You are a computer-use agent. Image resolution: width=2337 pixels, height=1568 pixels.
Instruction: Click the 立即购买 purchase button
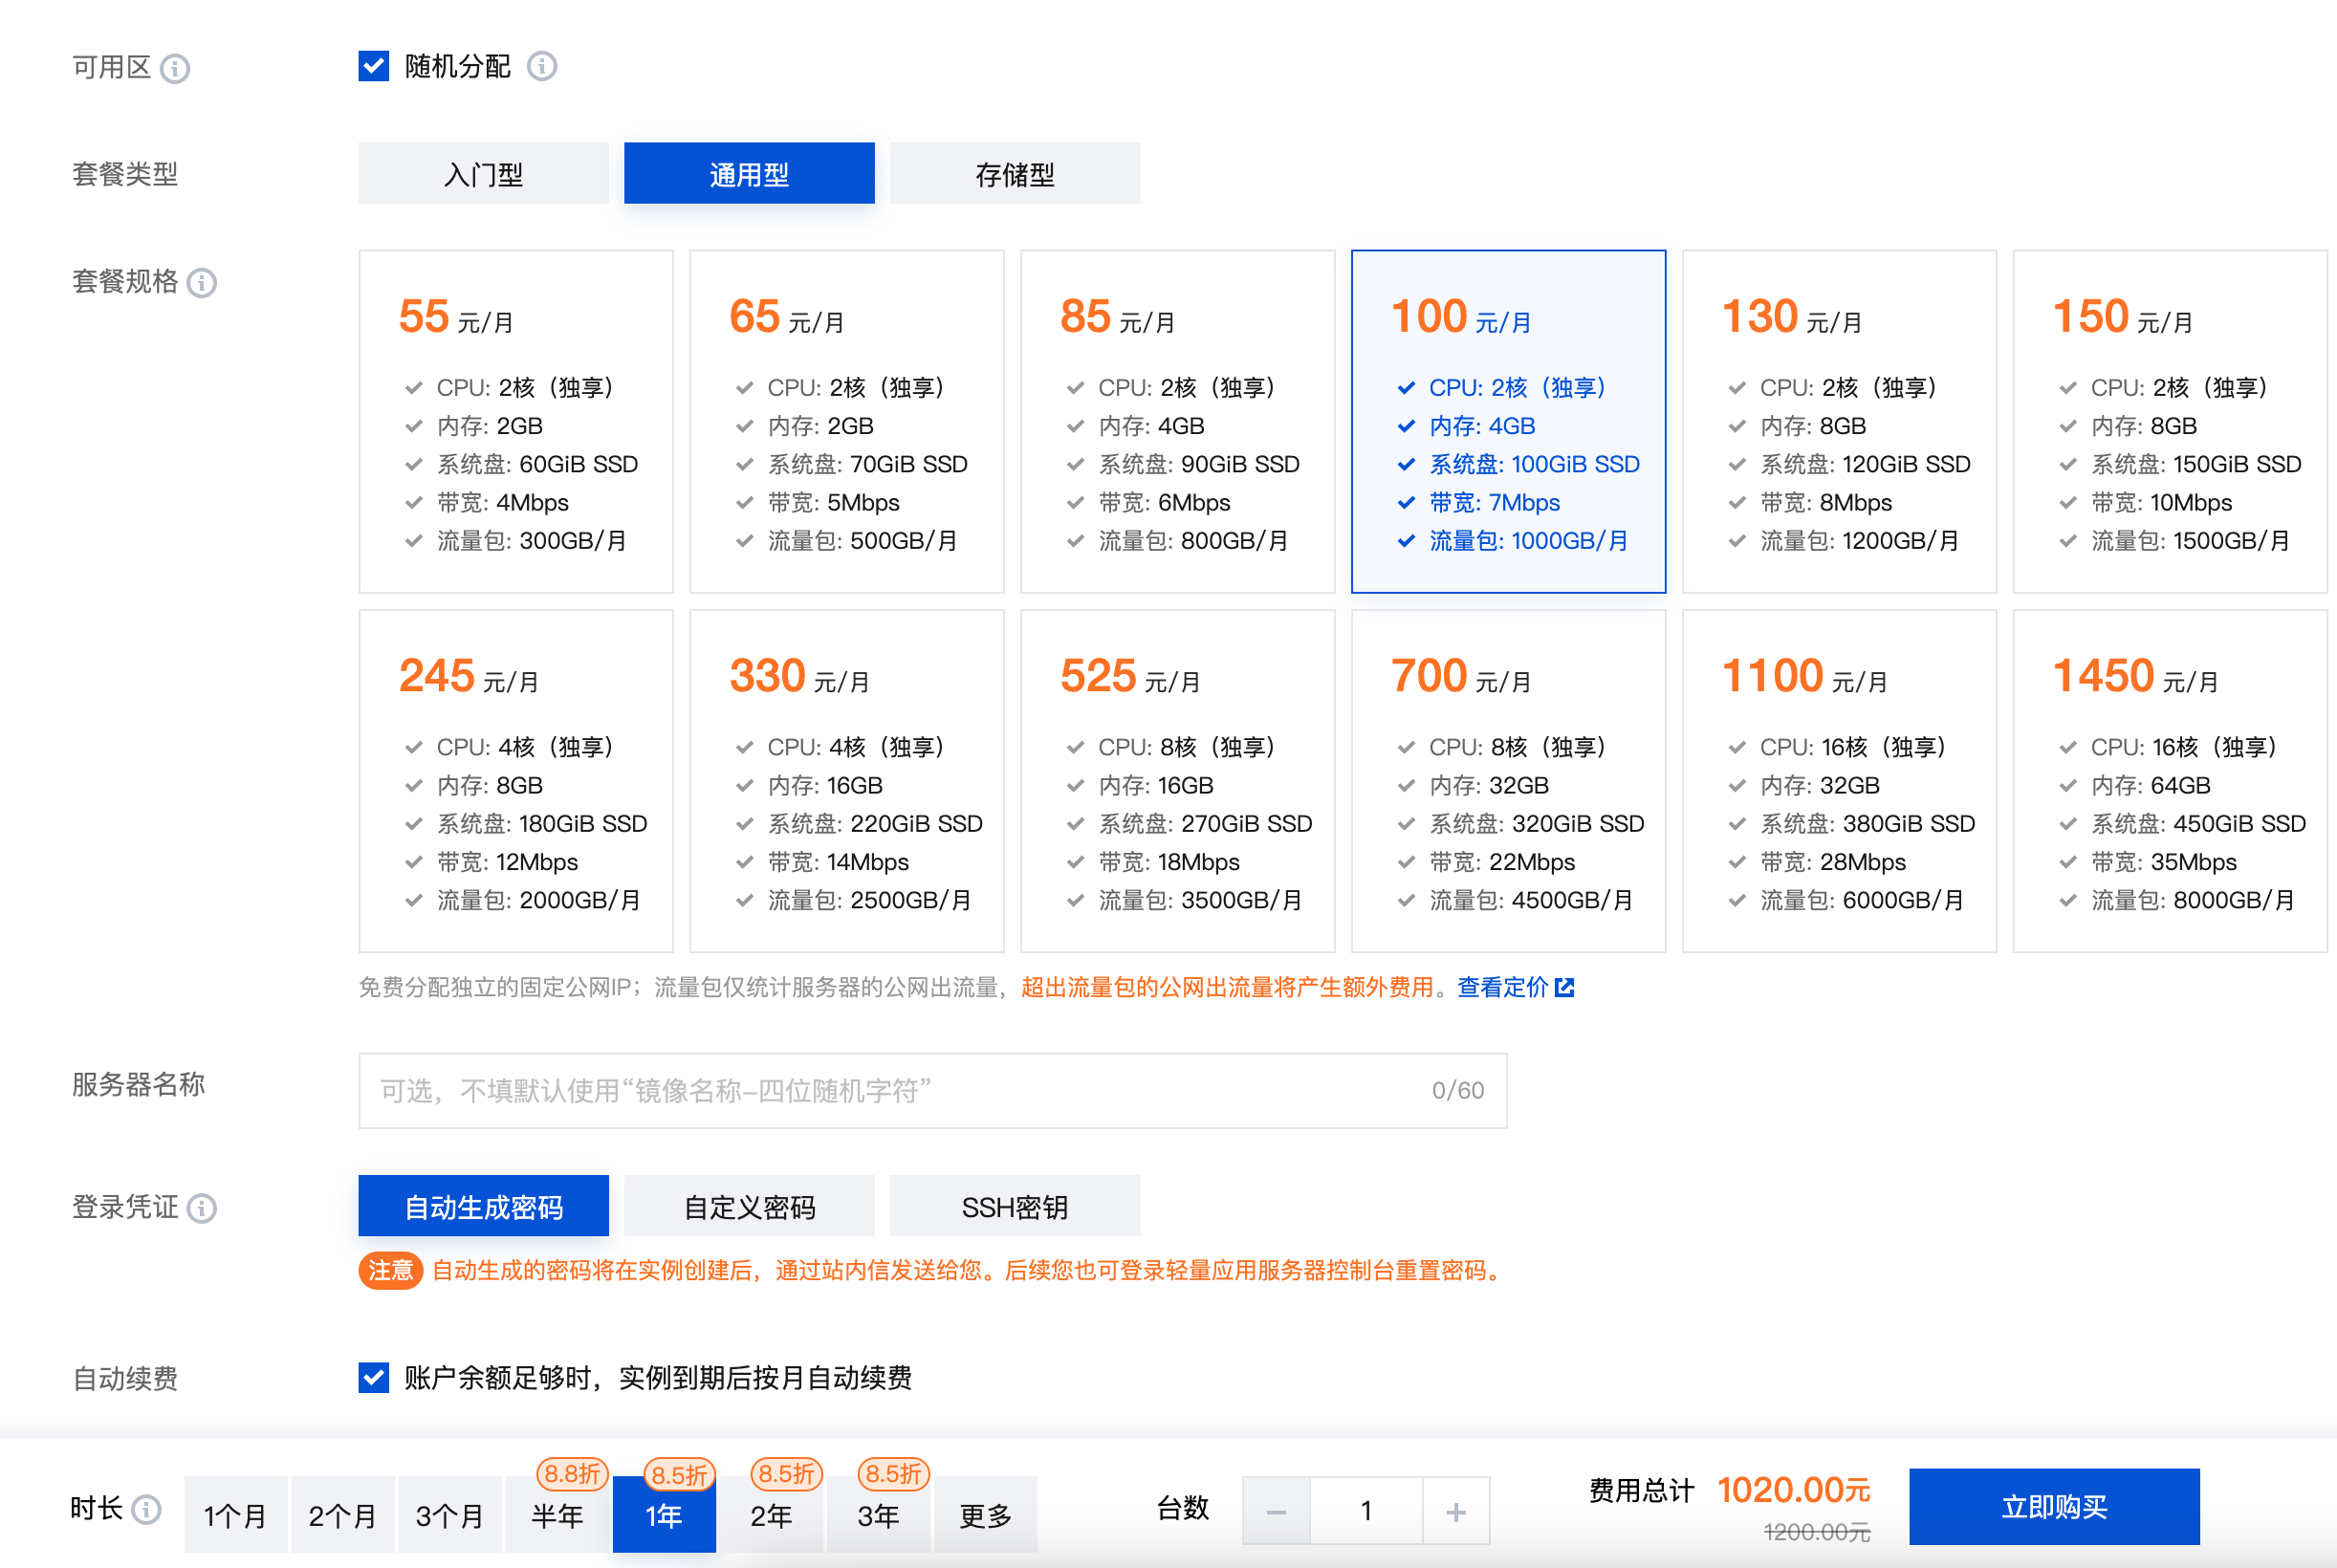coord(2054,1506)
